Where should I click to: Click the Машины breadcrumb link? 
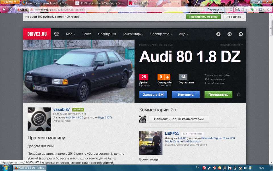(x=144, y=45)
